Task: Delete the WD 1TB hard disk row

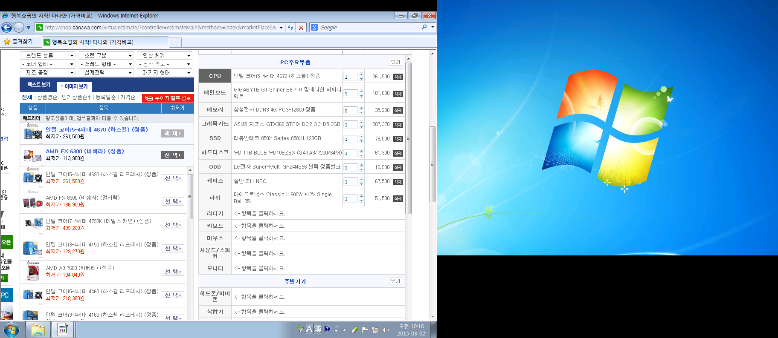Action: tap(398, 153)
